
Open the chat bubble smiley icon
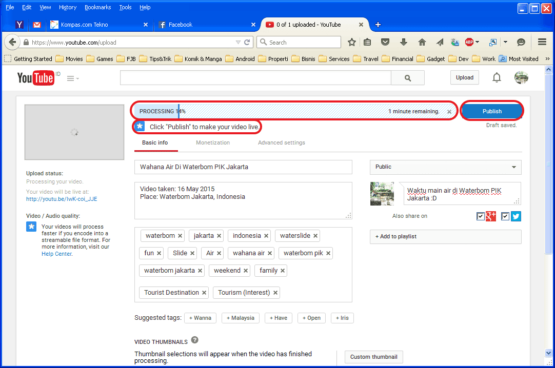coord(521,43)
